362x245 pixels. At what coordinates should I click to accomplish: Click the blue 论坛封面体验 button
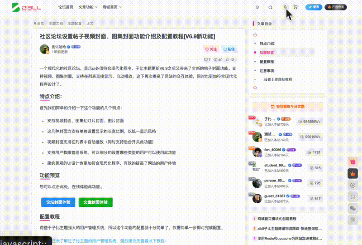click(58, 202)
